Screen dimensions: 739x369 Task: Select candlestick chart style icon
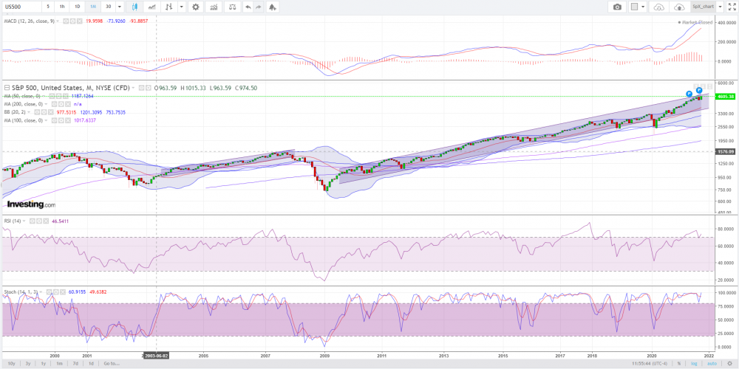(134, 7)
